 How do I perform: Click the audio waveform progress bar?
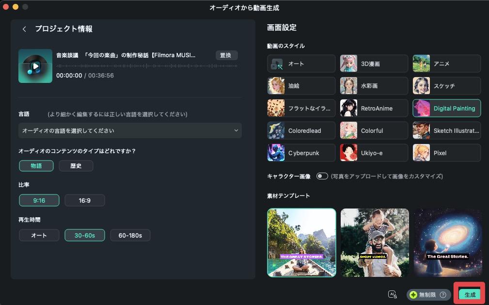click(x=146, y=66)
